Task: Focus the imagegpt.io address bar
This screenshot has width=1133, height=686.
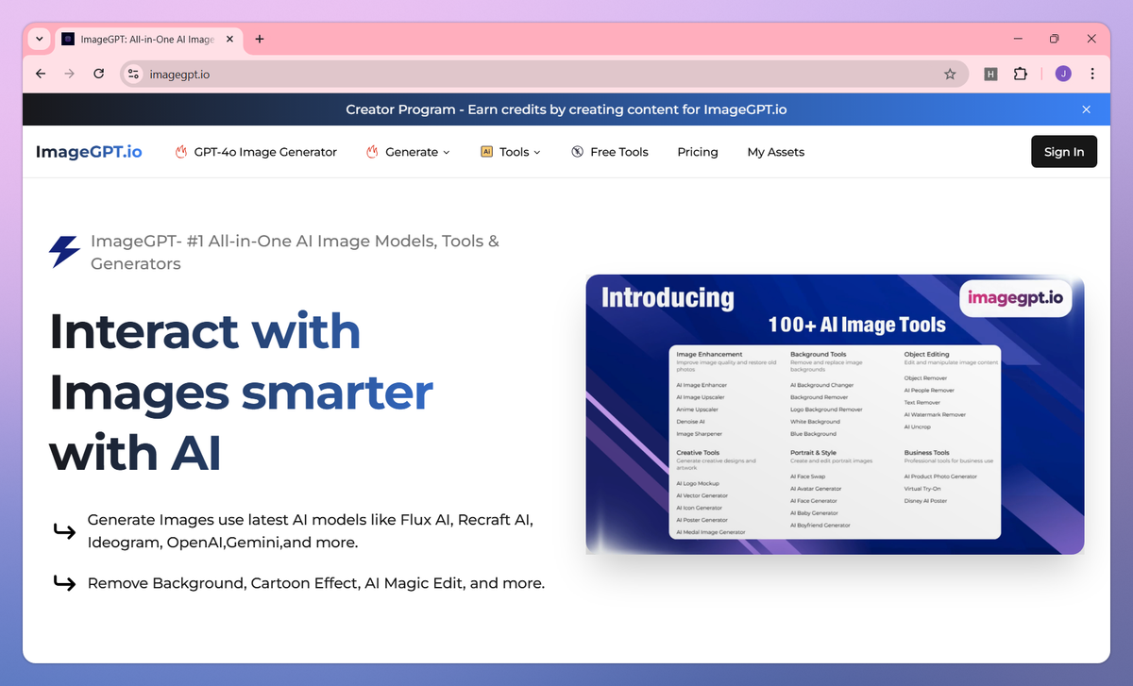Action: pyautogui.click(x=543, y=75)
